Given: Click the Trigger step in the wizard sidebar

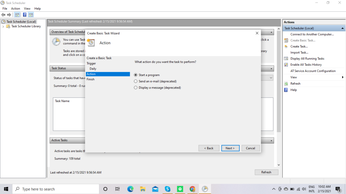Looking at the screenshot, I should coord(91,63).
